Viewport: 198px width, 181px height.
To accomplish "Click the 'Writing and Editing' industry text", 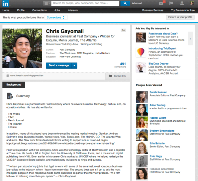I will point(91,44).
